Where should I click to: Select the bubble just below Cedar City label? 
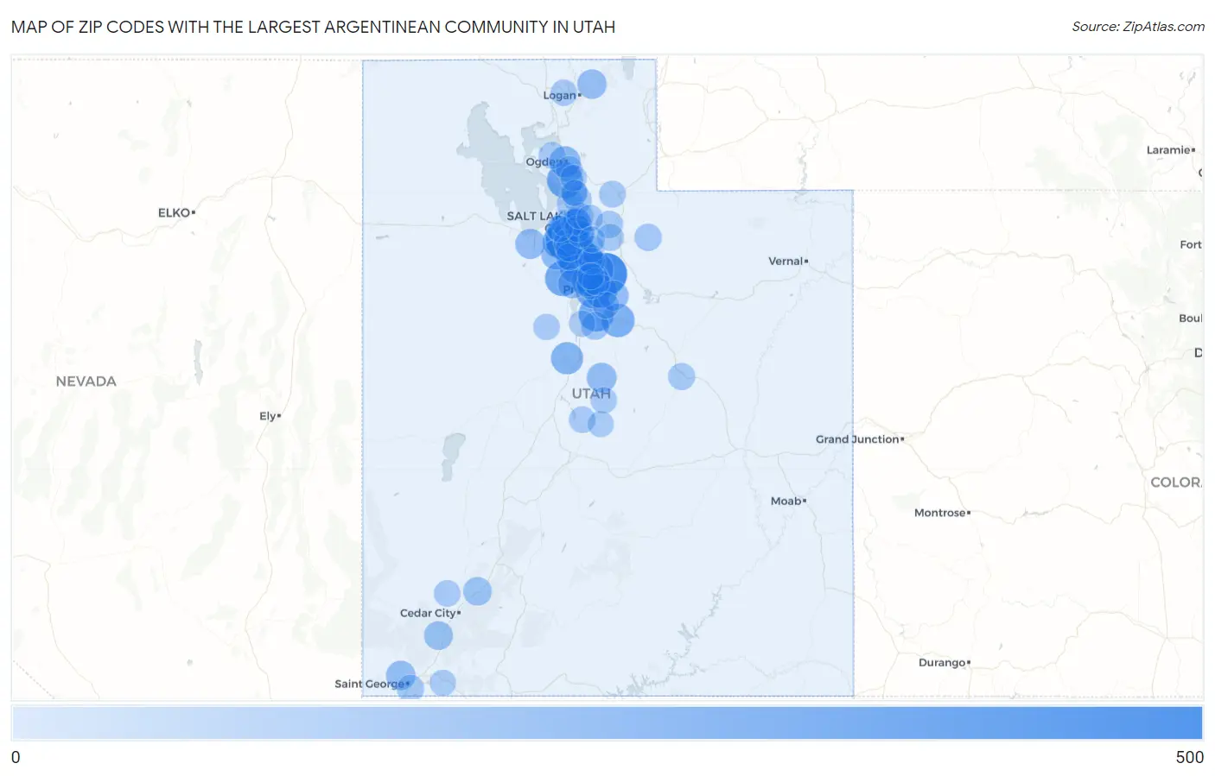(438, 636)
